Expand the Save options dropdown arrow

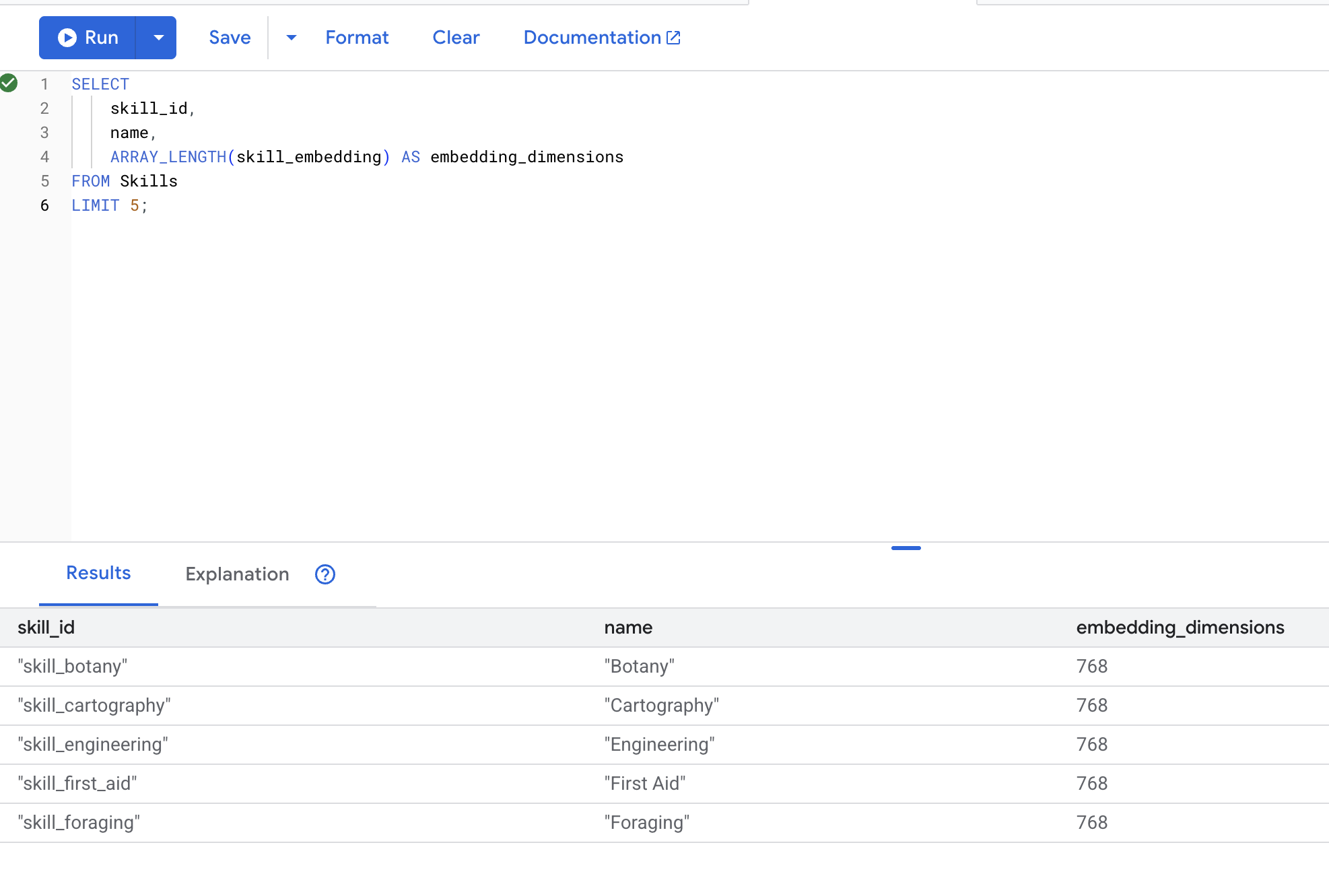(291, 38)
